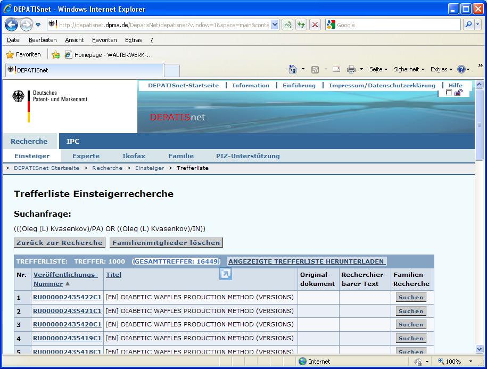The image size is (487, 369).
Task: Click ANGEZEIGTE TREFFERLISTE HERUNTERLADEN link
Action: (306, 261)
